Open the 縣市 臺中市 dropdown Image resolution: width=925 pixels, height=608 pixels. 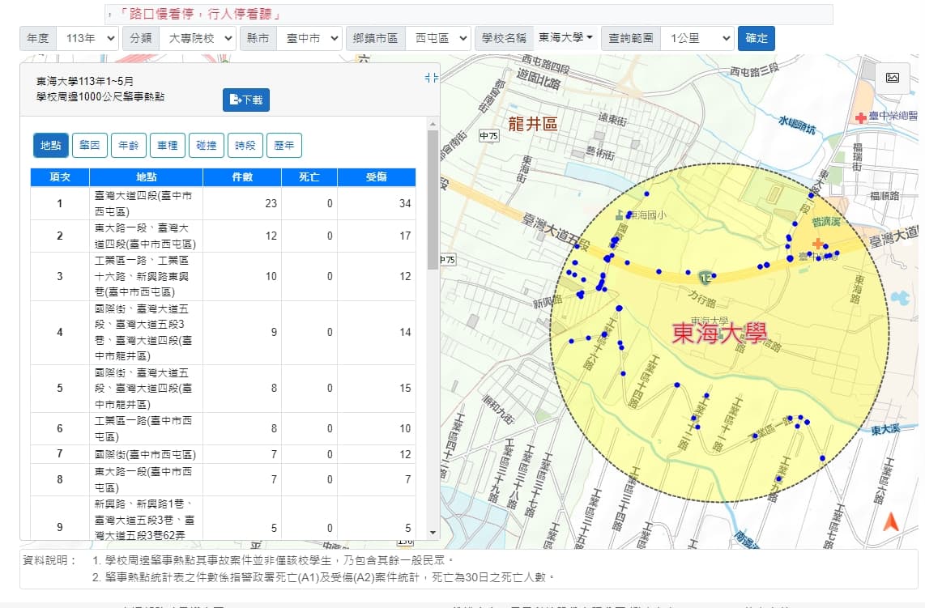(309, 38)
